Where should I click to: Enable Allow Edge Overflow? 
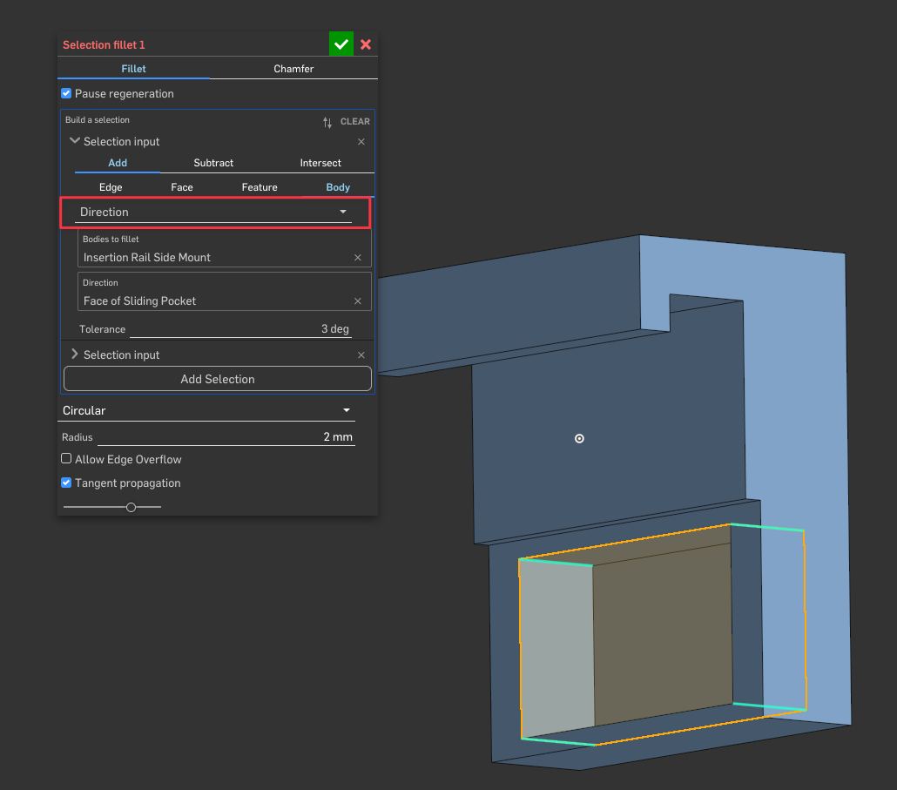(x=66, y=459)
